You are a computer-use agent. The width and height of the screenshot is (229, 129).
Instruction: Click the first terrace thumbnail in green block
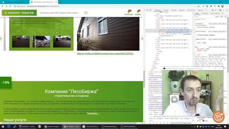click(x=21, y=42)
